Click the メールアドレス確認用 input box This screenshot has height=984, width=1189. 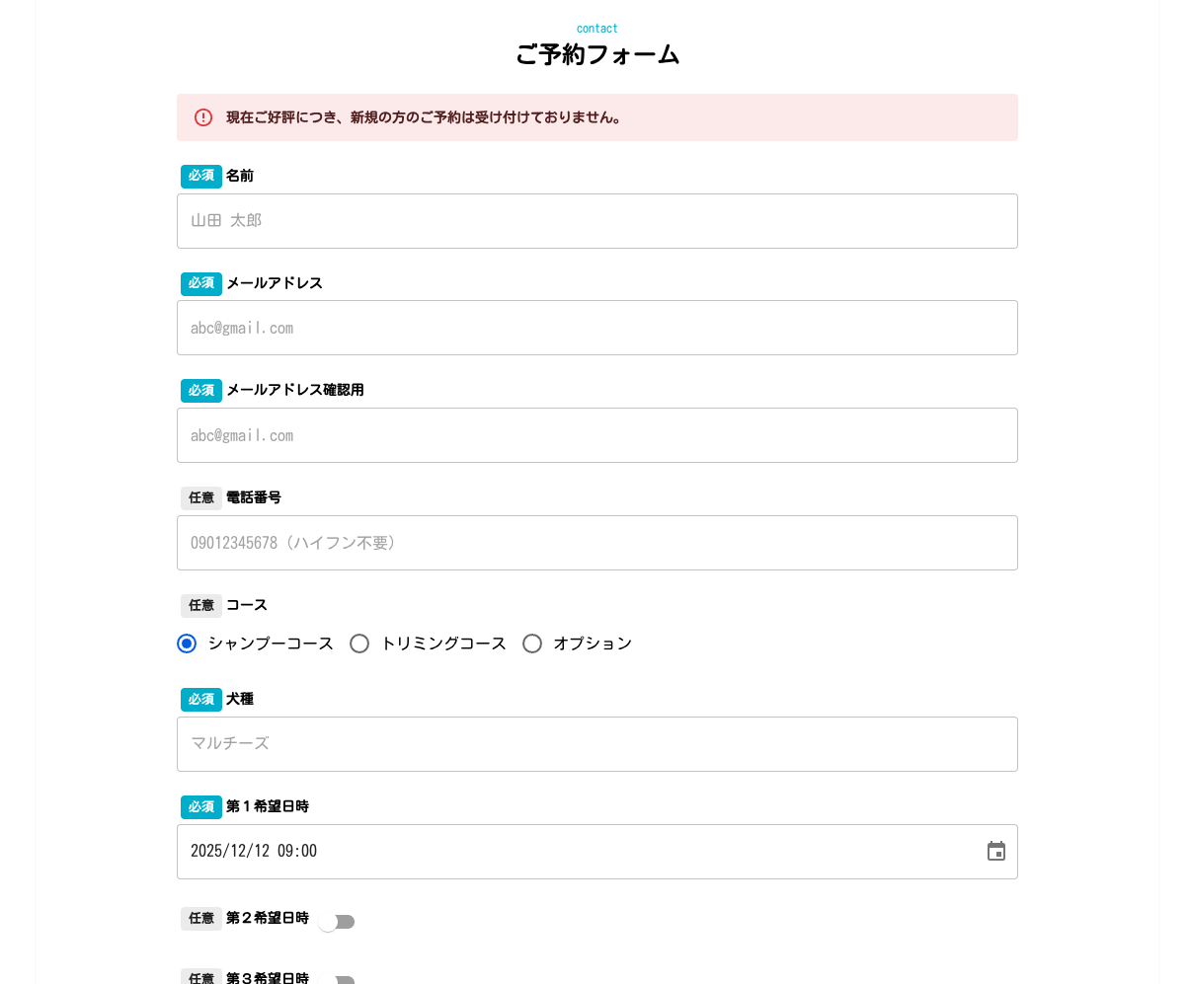click(596, 435)
